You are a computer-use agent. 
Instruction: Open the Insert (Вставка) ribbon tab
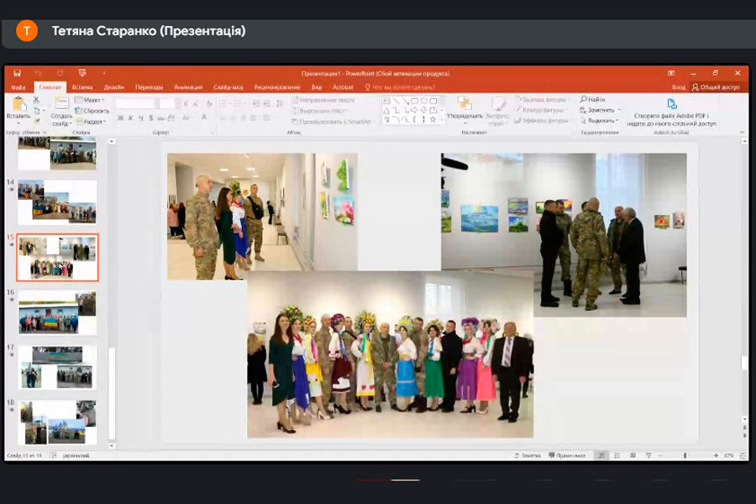click(x=82, y=87)
